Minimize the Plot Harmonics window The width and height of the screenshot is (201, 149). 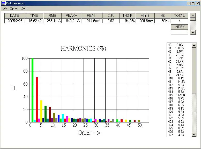(189, 3)
